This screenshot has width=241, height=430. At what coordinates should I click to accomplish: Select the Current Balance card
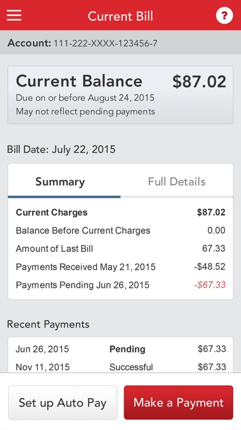[120, 95]
